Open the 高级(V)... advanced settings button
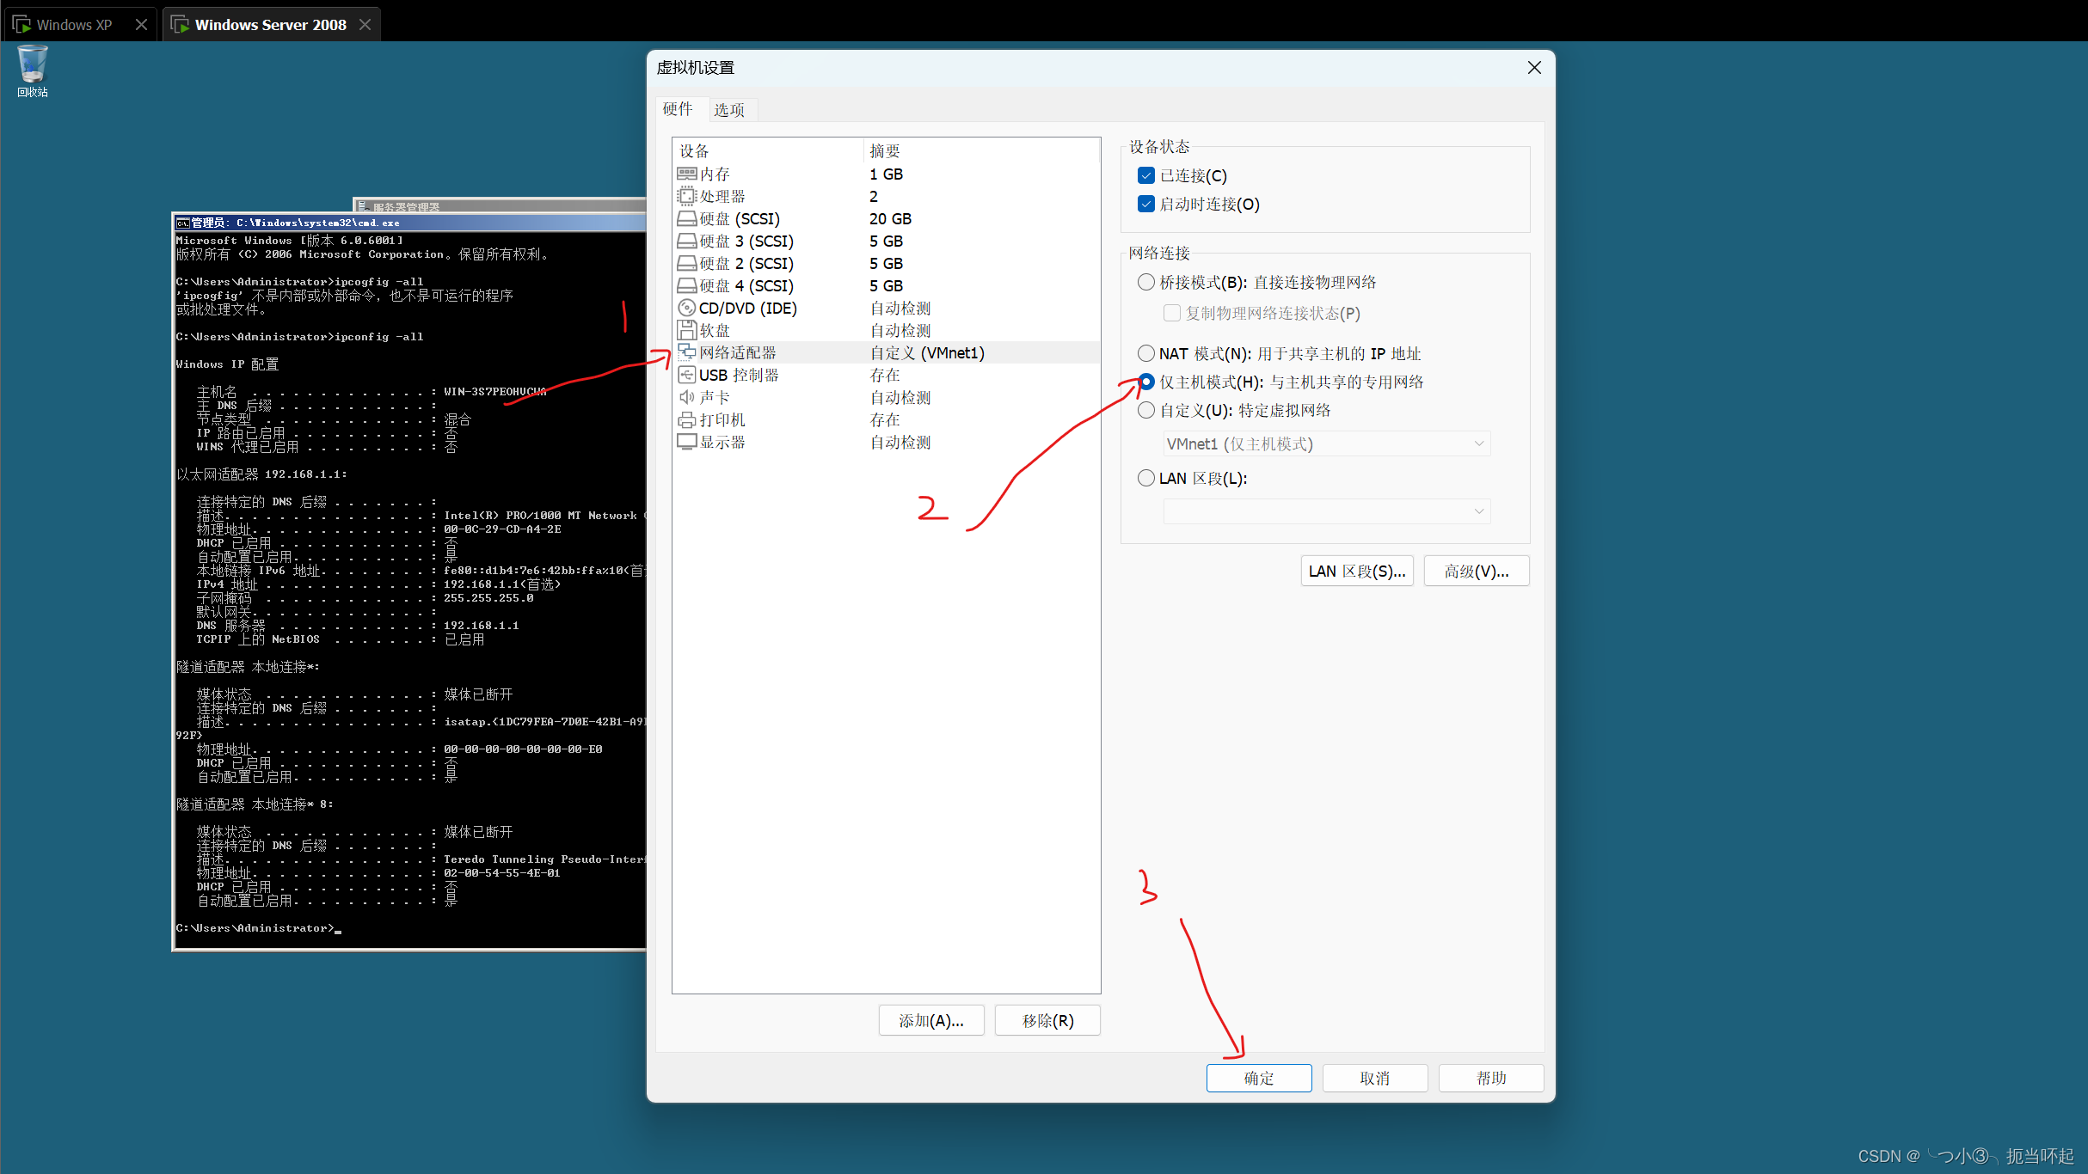The image size is (2088, 1174). pos(1476,572)
